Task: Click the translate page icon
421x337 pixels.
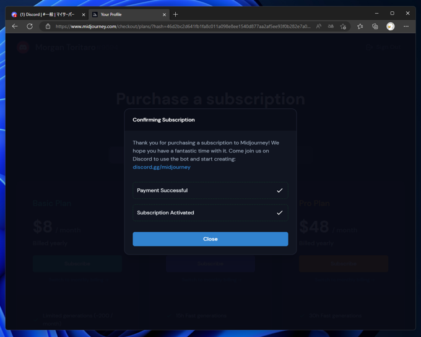Action: (x=331, y=27)
